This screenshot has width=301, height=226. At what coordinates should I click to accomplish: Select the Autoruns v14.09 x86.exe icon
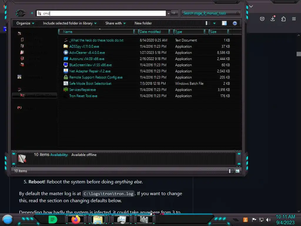pos(66,59)
